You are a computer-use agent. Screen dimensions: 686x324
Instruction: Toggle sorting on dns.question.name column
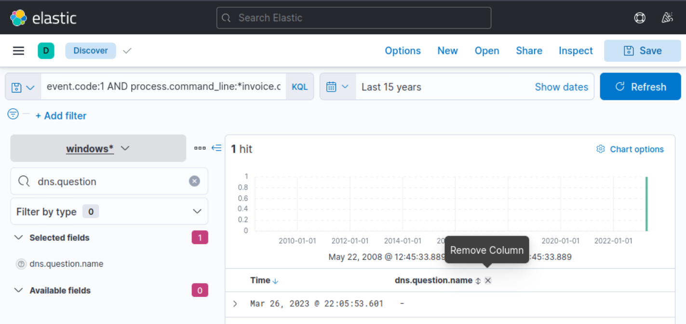(478, 280)
